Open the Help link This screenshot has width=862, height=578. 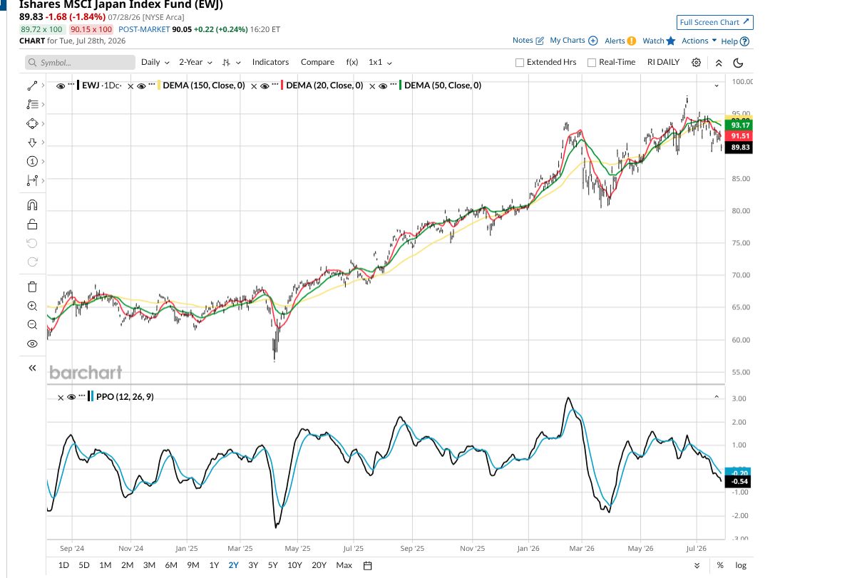tap(735, 41)
